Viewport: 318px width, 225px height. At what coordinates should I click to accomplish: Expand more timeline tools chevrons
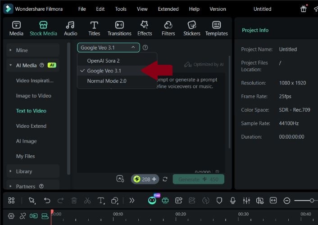coord(132,200)
